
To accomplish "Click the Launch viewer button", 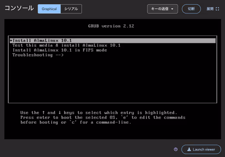I will (x=201, y=149).
